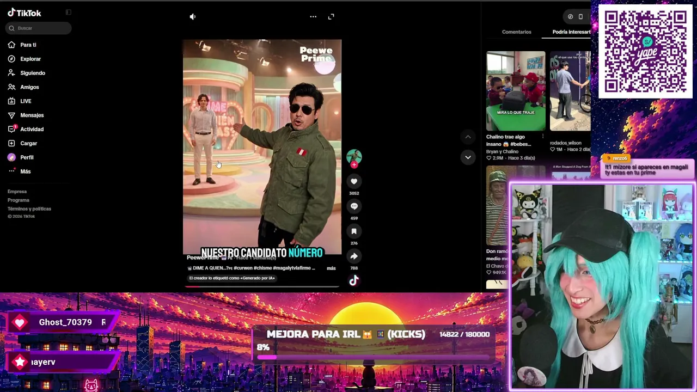
Task: Open the video comments bubble
Action: point(354,206)
